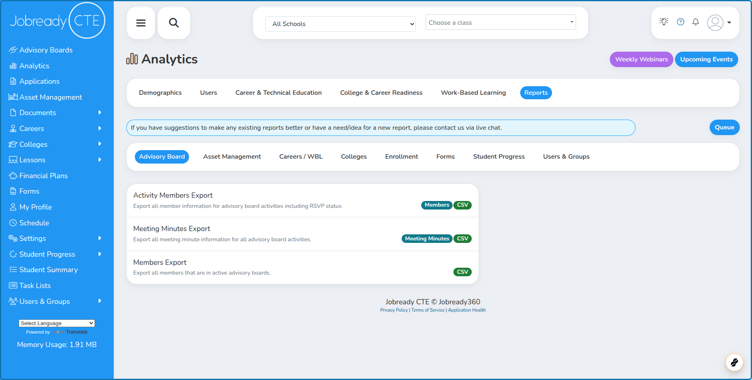Click the Users & Groups people icon
This screenshot has height=380, width=752.
point(13,301)
